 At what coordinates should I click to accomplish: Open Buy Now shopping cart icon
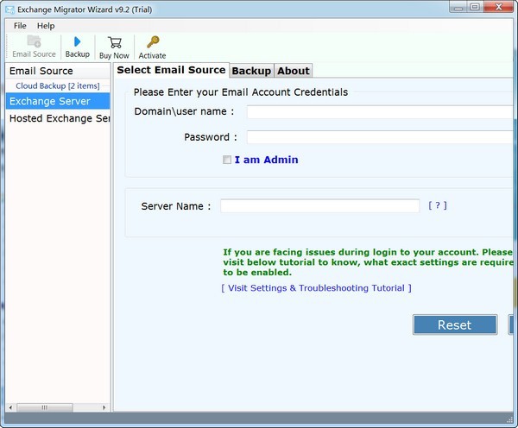tap(114, 42)
